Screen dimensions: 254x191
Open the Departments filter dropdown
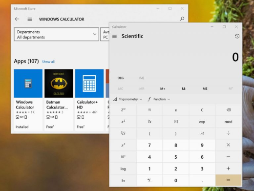coord(56,34)
